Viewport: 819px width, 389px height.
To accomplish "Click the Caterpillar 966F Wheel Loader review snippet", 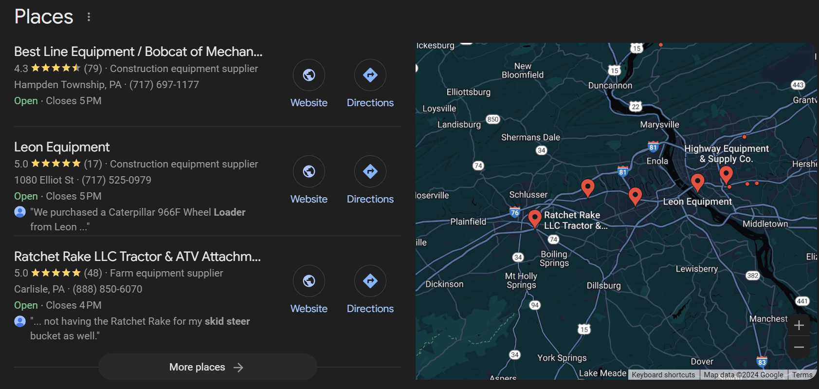I will point(138,220).
